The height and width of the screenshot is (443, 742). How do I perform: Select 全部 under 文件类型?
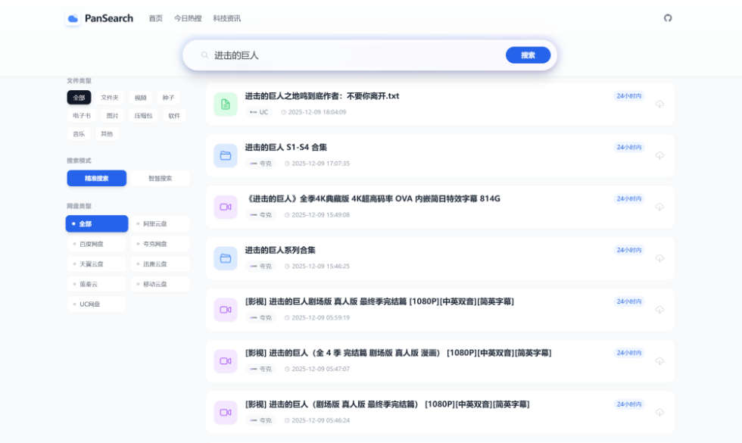[79, 98]
